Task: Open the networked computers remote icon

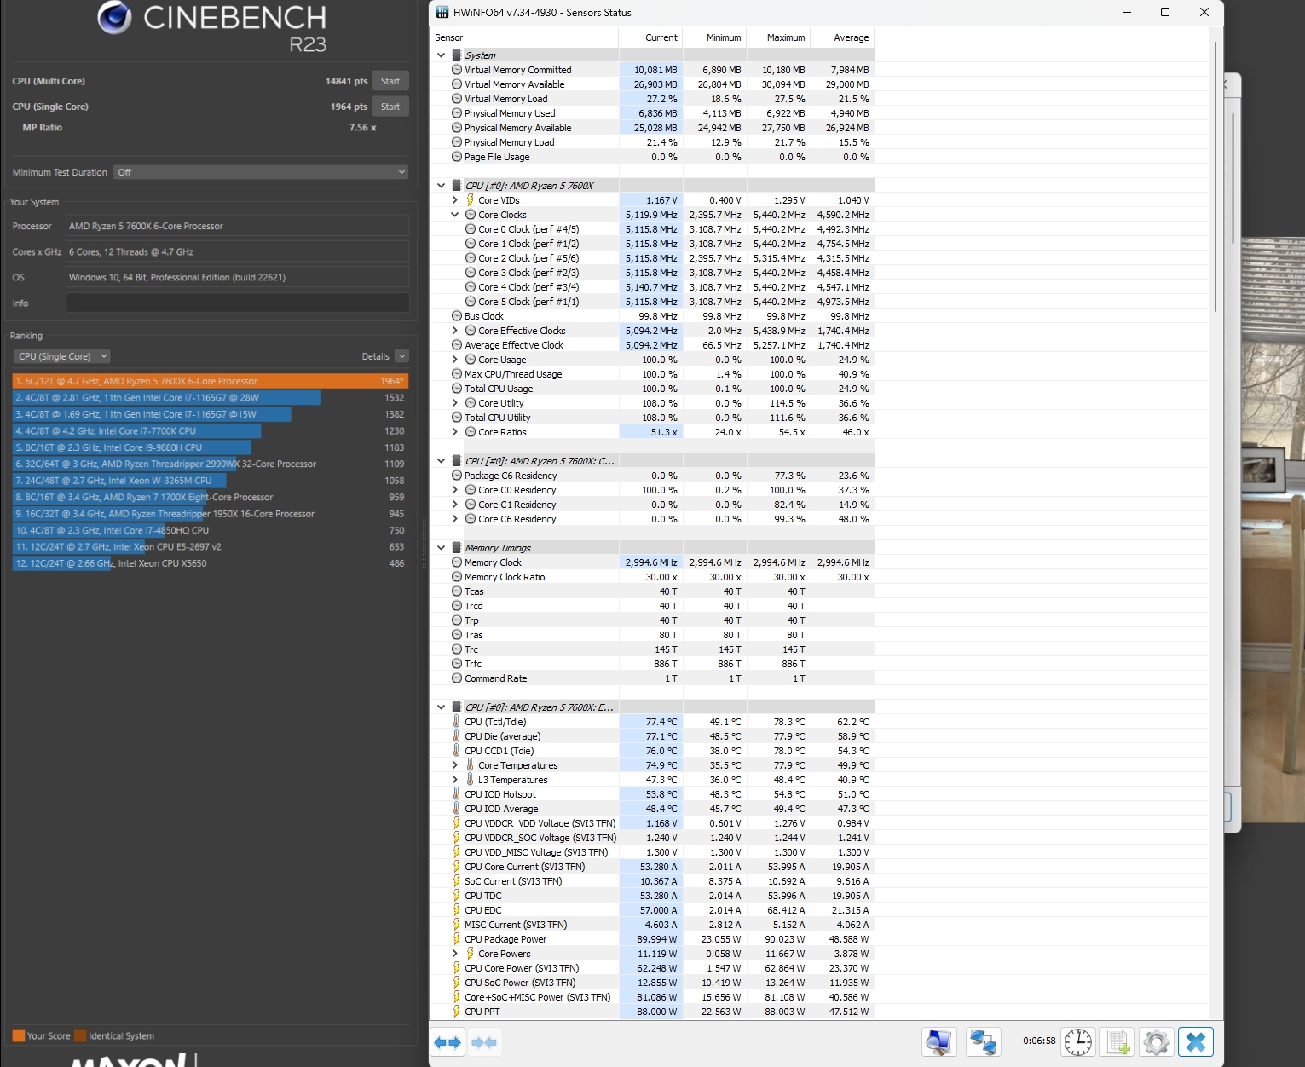Action: (x=983, y=1042)
